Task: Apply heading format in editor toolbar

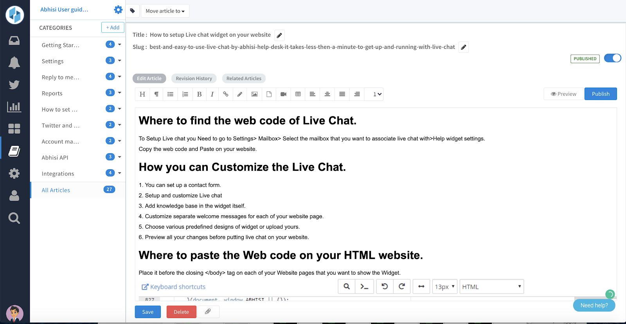Action: tap(142, 94)
